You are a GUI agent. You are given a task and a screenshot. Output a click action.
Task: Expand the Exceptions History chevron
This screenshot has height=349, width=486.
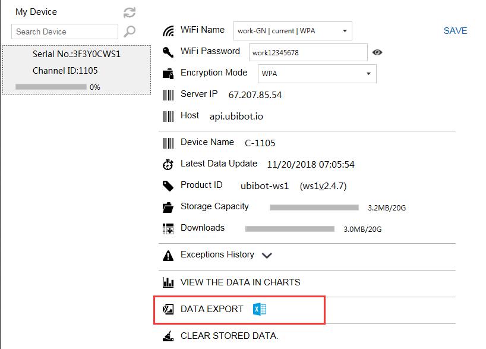267,256
